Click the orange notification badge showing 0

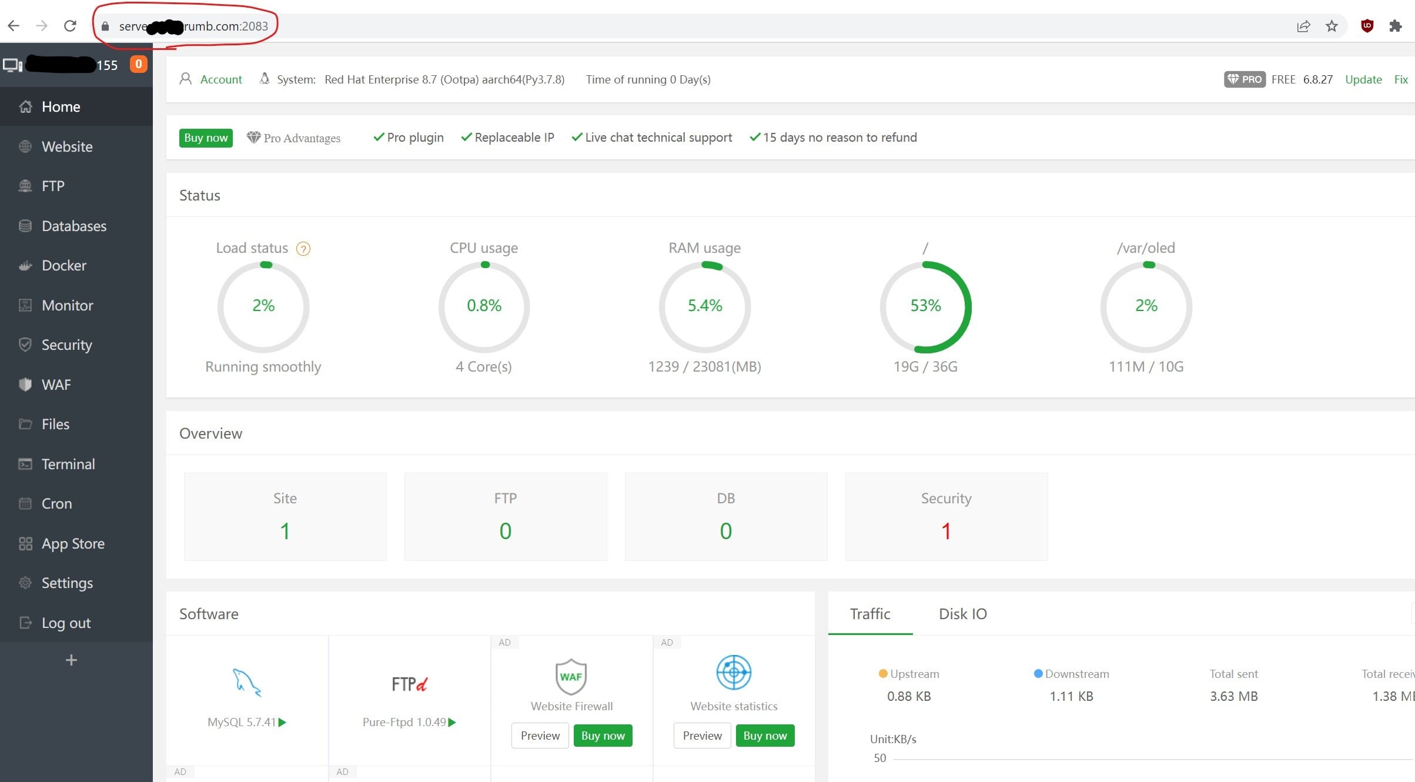(139, 64)
